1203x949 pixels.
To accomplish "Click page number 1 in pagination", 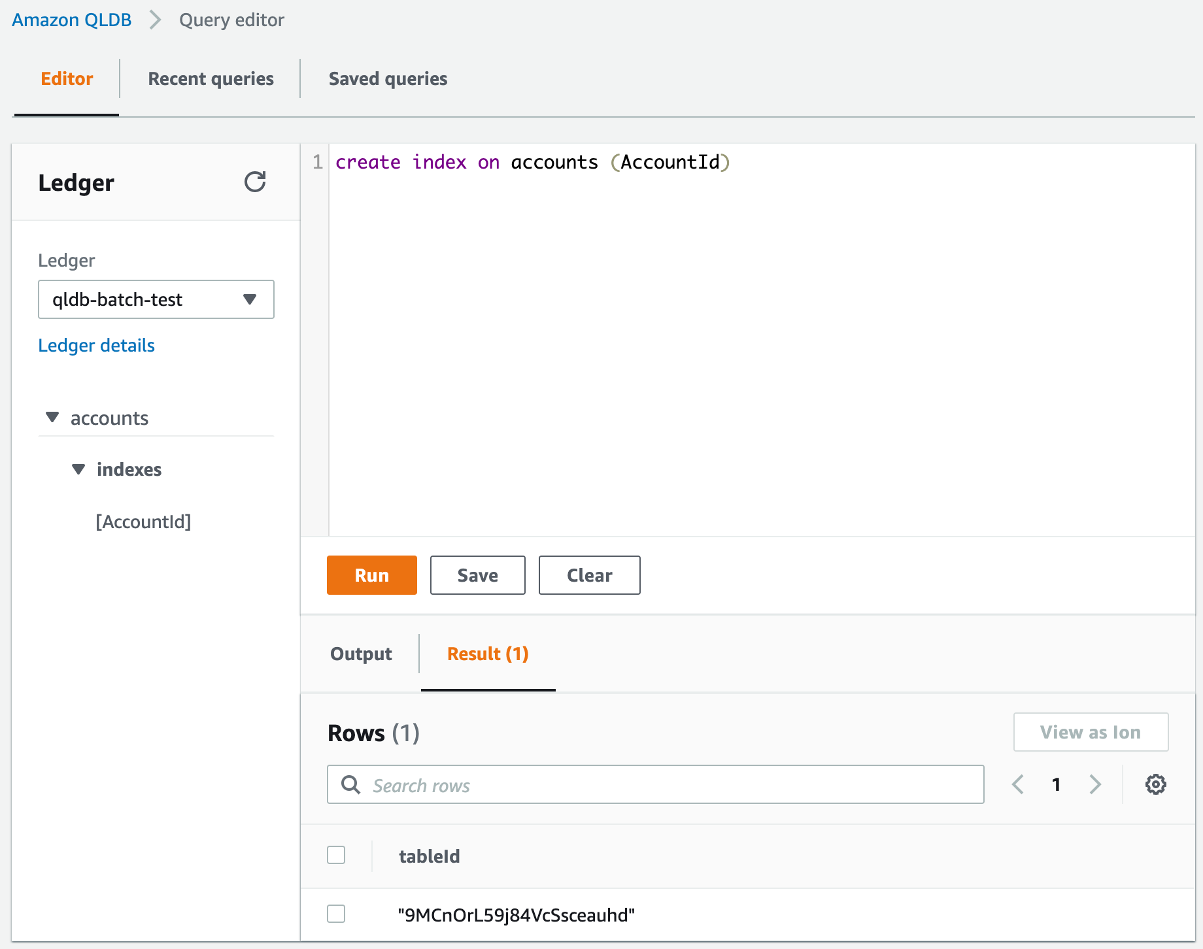I will coord(1056,784).
